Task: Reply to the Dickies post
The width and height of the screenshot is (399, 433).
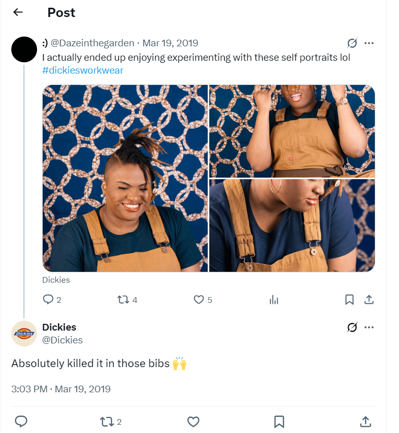Action: point(21,422)
